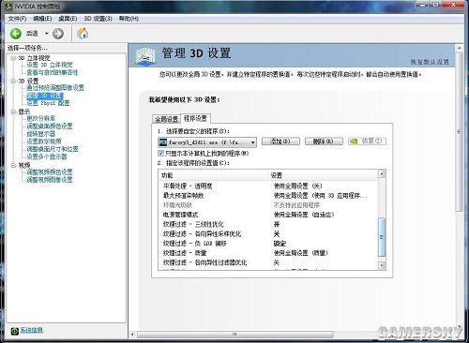Click the blue settings list scrollbar thumb
Image resolution: width=469 pixels, height=343 pixels.
382,237
